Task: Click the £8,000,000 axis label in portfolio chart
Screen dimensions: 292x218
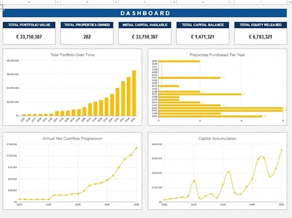Action: pyautogui.click(x=13, y=61)
